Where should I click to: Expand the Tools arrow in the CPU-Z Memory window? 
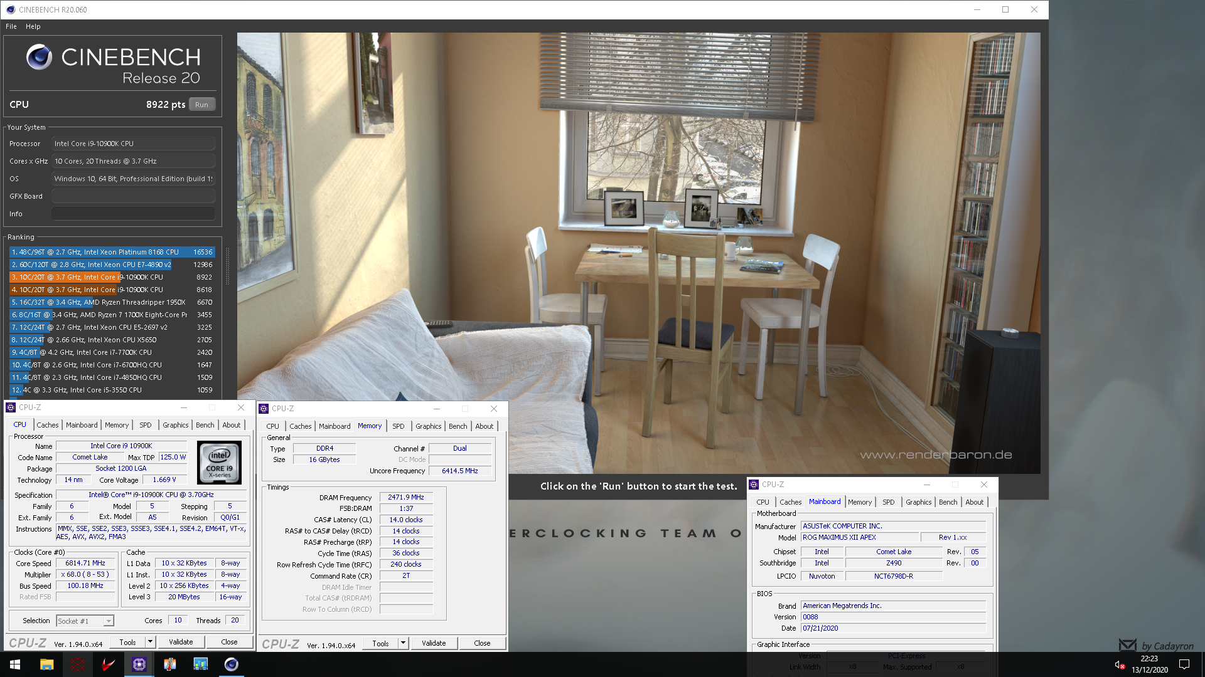point(403,643)
